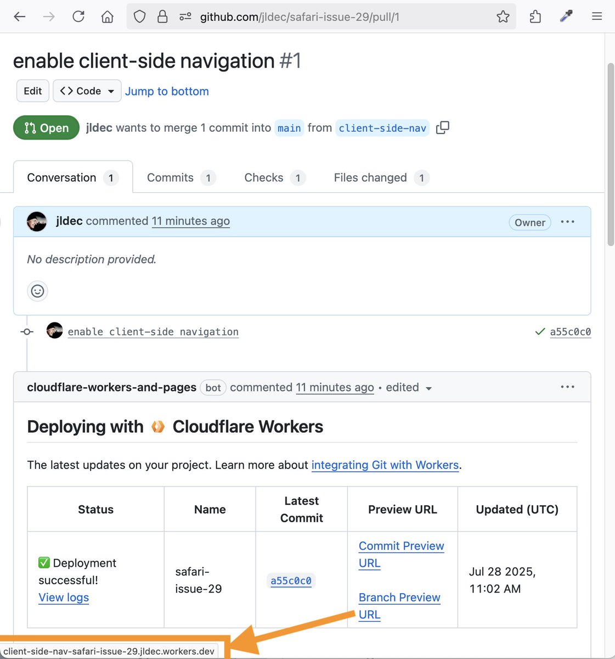The image size is (615, 659).
Task: Click the shield tracking protection icon
Action: (140, 16)
